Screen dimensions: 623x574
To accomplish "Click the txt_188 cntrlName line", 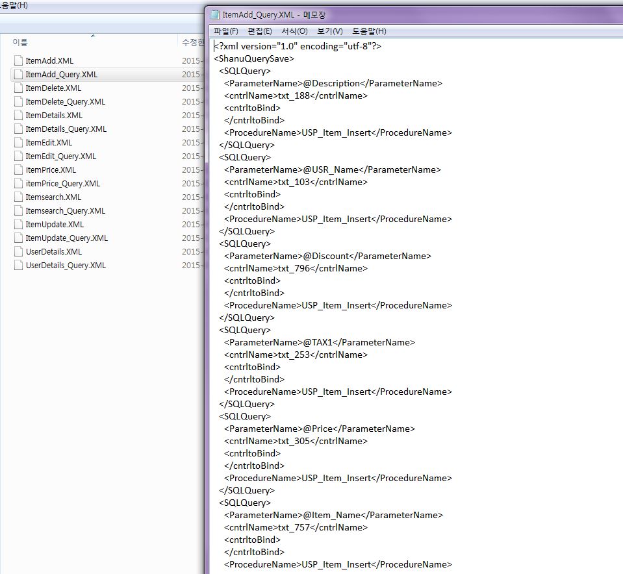I will click(x=296, y=95).
